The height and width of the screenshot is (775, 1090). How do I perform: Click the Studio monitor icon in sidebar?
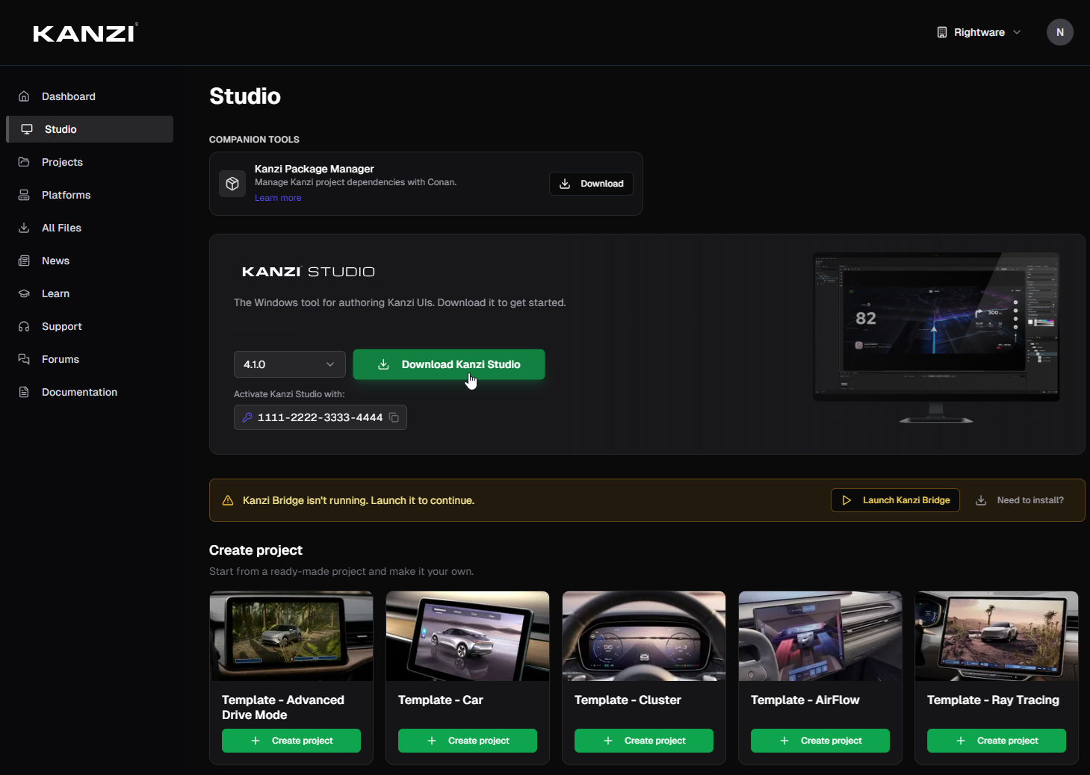point(27,129)
